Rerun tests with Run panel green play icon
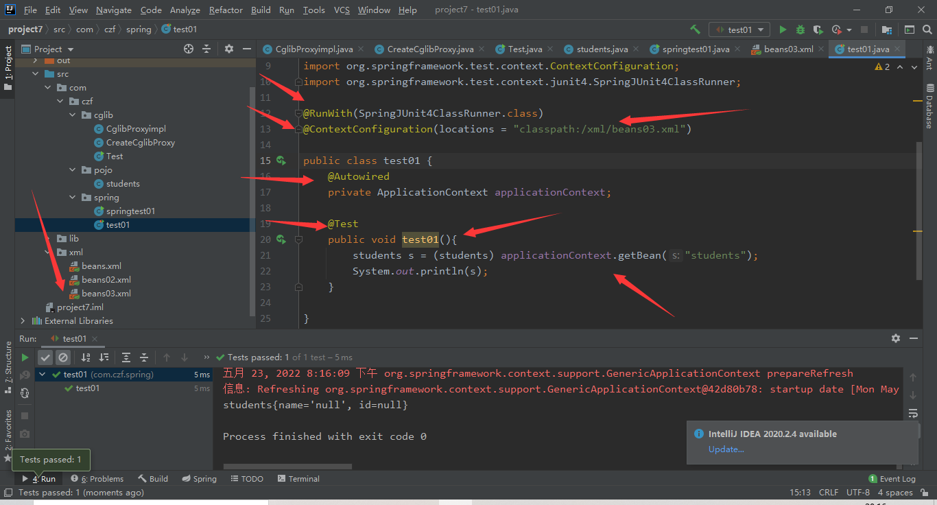The width and height of the screenshot is (937, 505). 25,357
